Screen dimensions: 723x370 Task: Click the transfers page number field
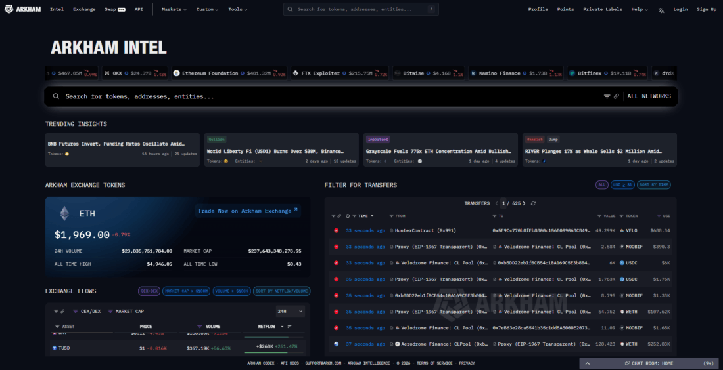coord(503,203)
